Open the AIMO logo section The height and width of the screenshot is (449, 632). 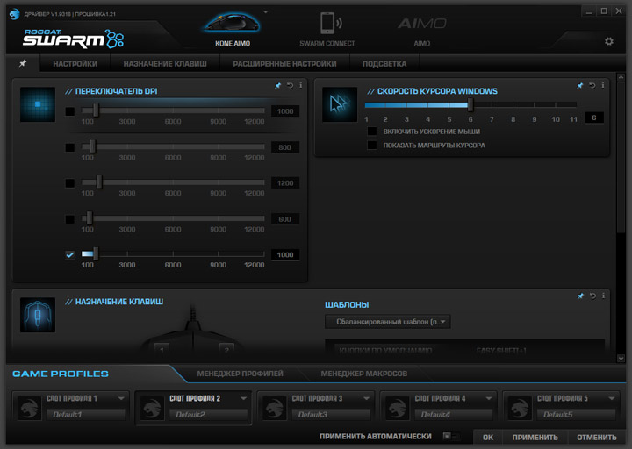(421, 24)
